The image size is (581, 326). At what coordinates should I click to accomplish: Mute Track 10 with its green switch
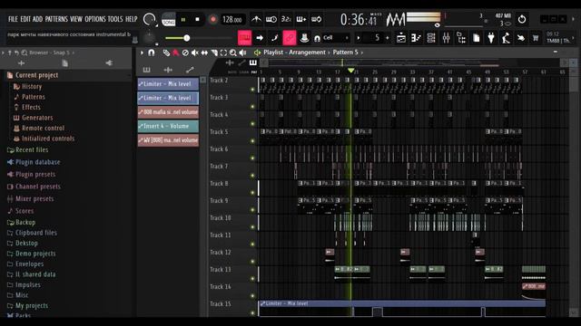tap(252, 227)
